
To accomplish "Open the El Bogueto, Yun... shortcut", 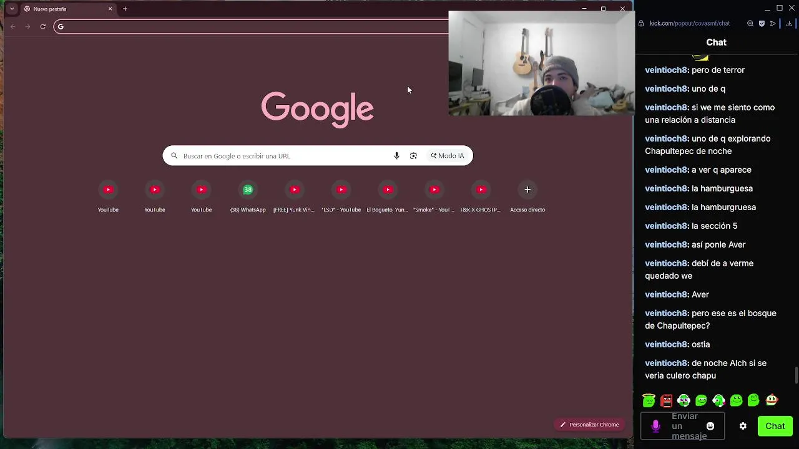I will tap(388, 196).
